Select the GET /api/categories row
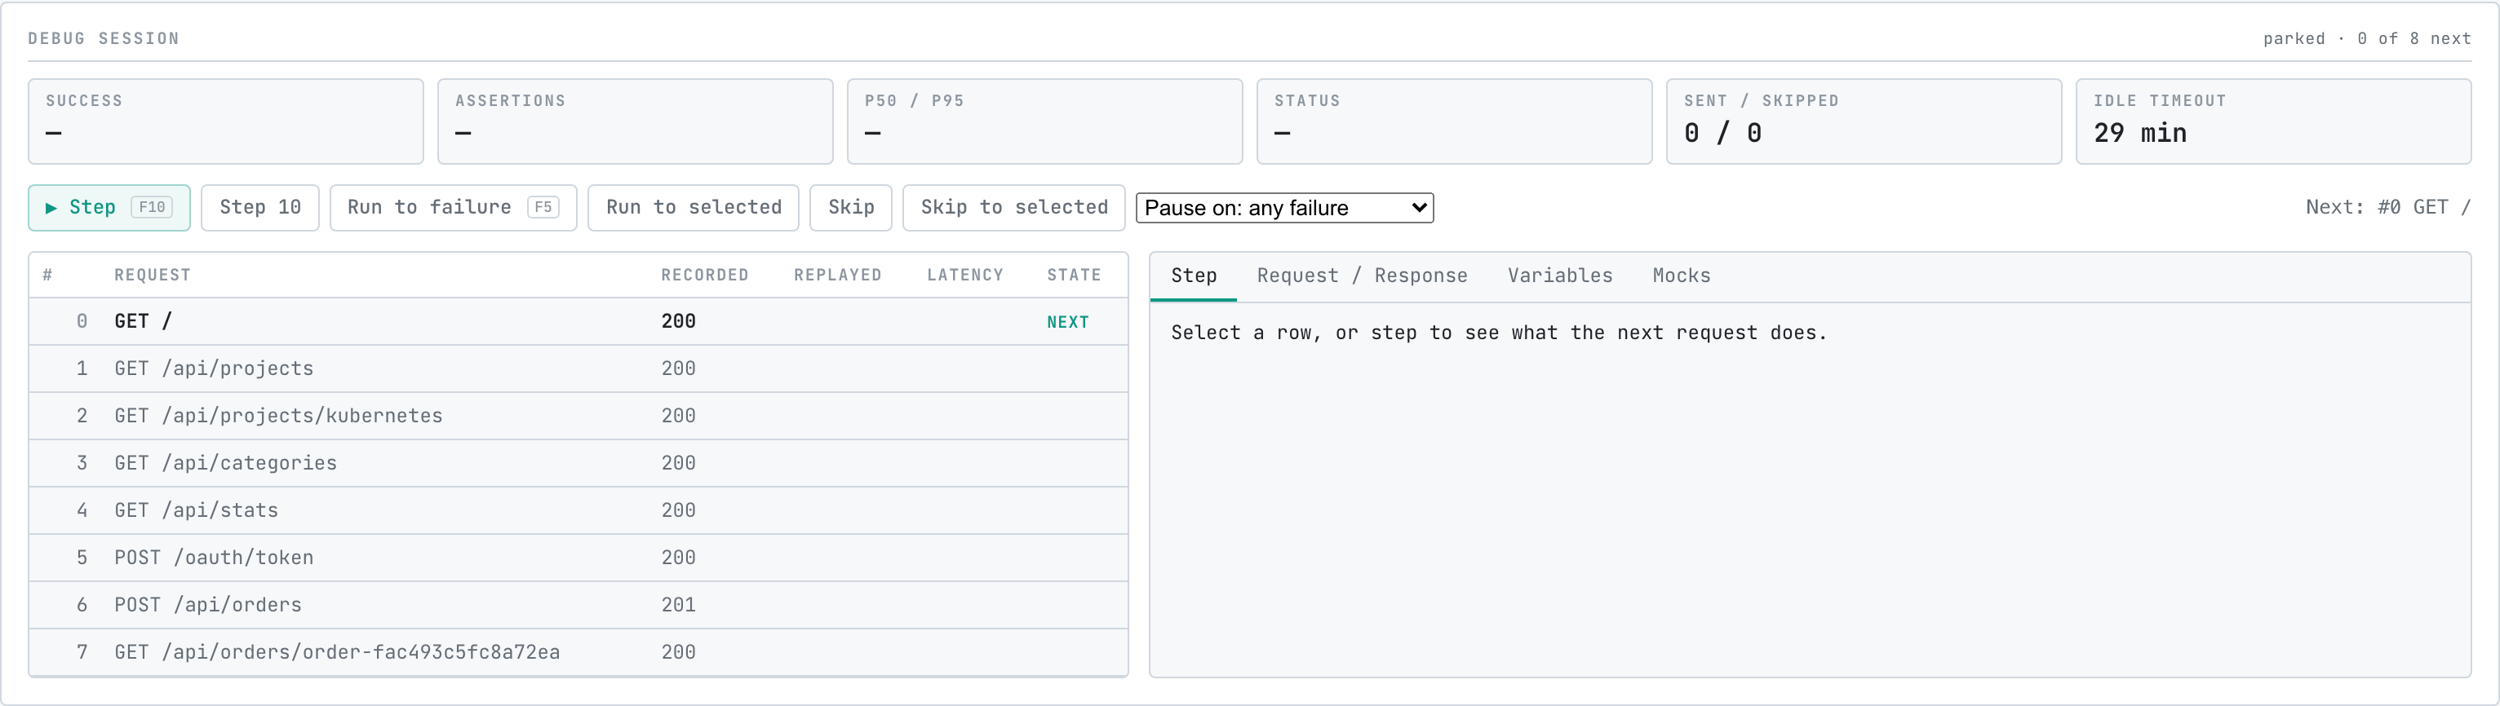 tap(578, 464)
